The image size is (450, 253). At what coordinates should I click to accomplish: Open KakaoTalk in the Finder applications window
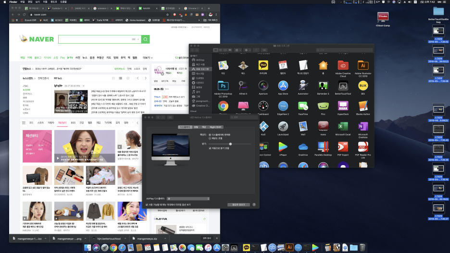[x=263, y=65]
